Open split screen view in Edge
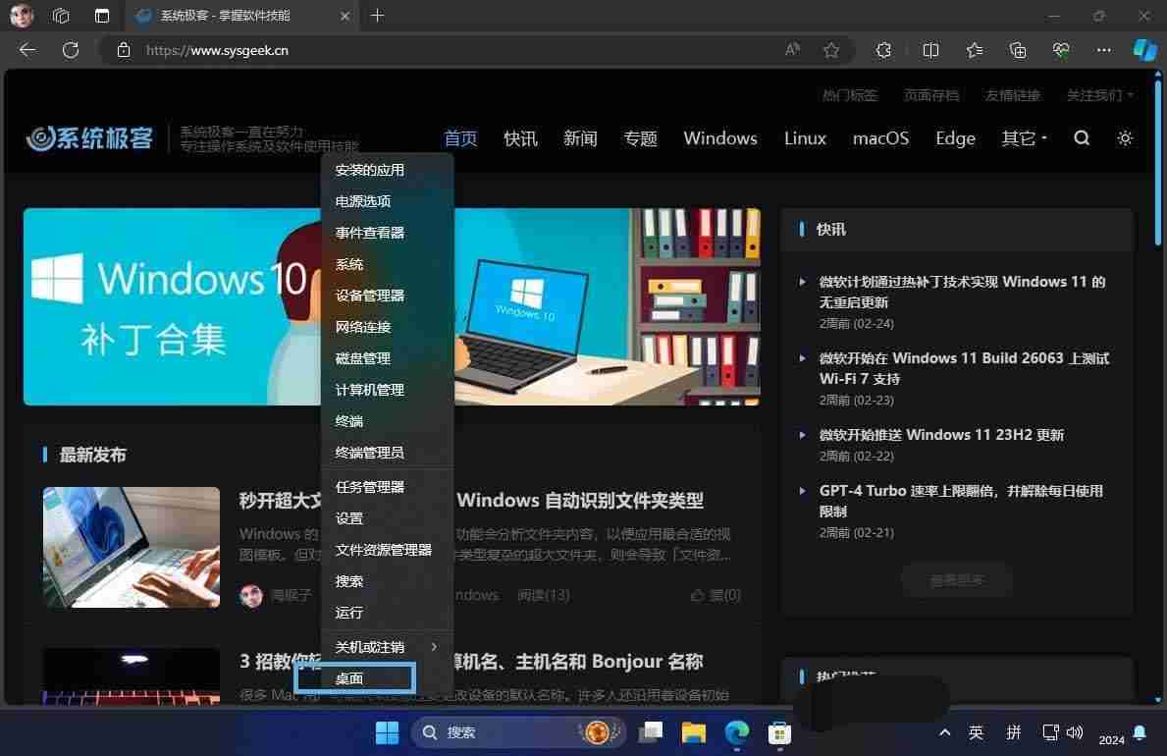Viewport: 1167px width, 756px height. (x=930, y=50)
